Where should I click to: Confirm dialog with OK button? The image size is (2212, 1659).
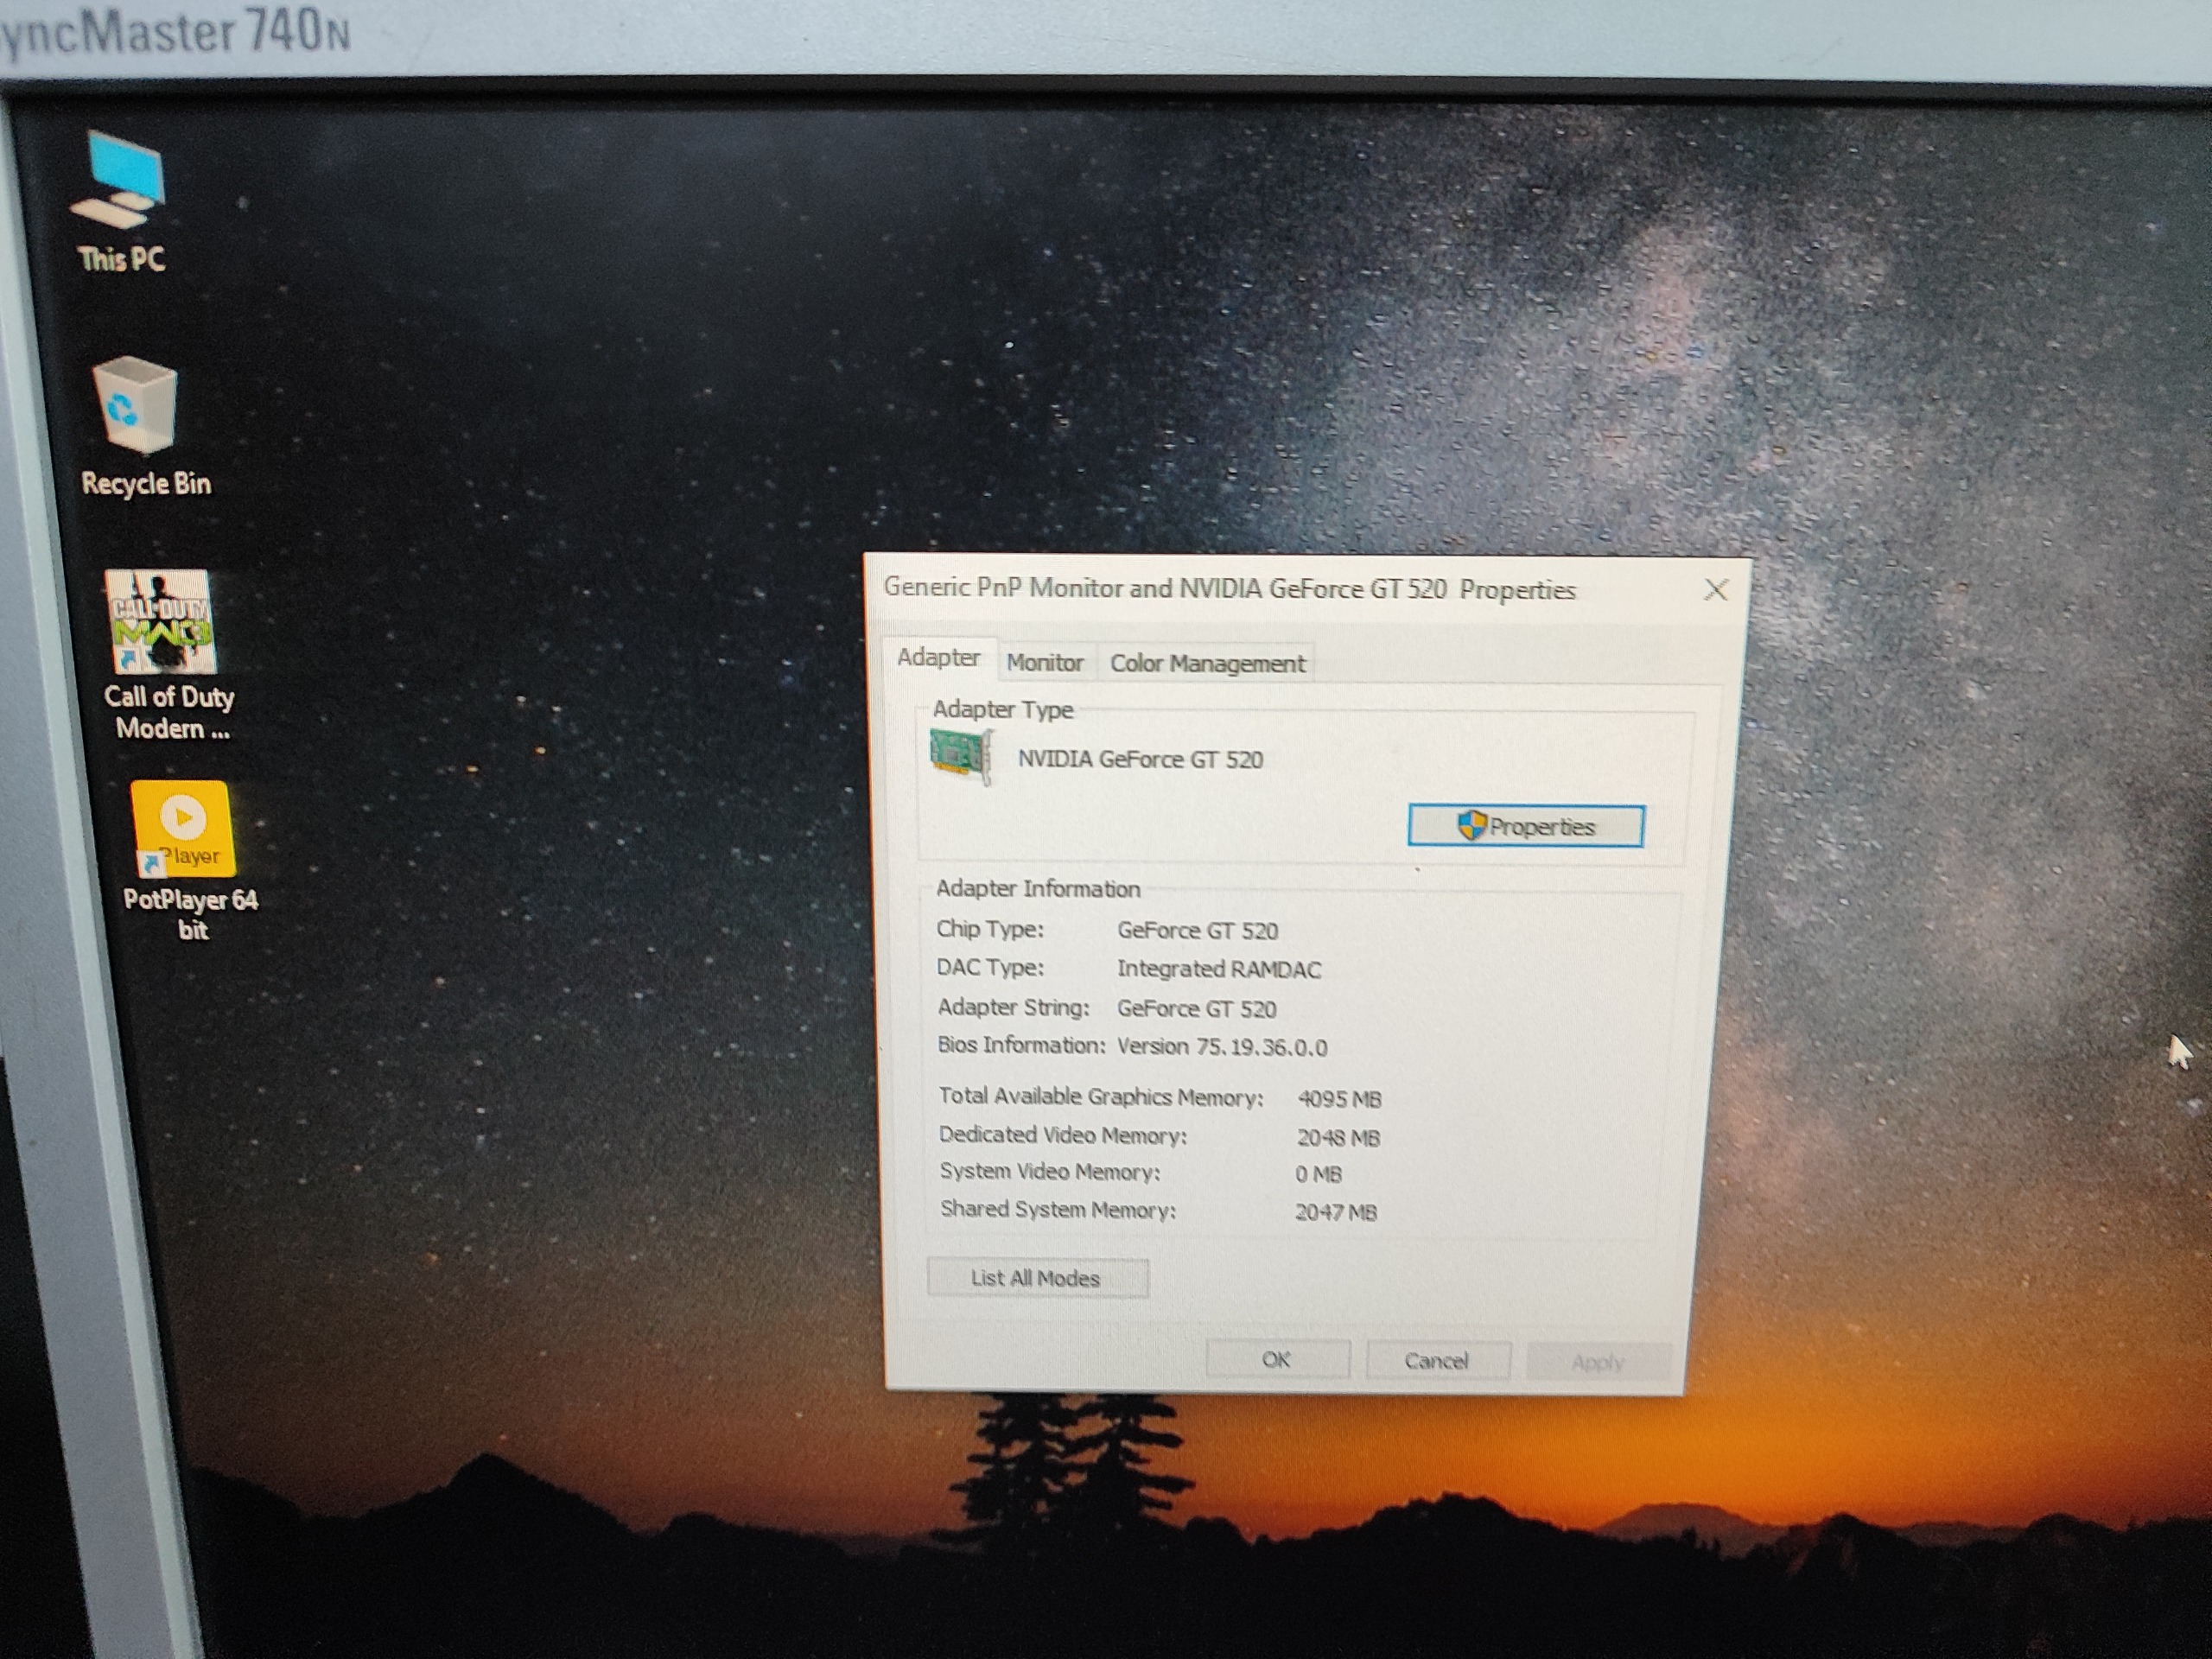click(1277, 1359)
